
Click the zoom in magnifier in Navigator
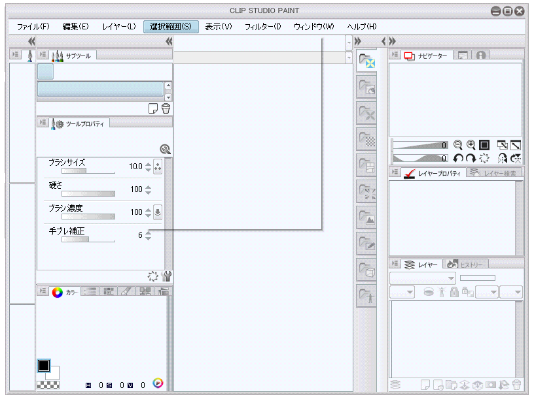coord(471,145)
